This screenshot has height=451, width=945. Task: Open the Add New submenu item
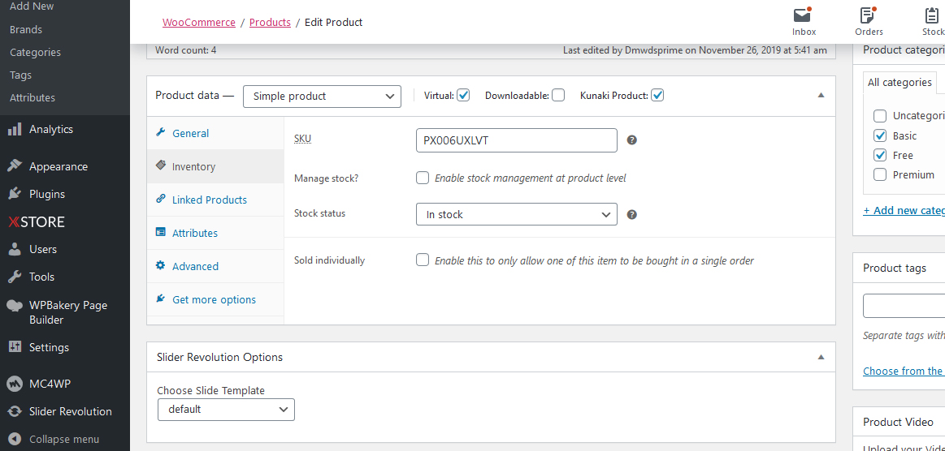(32, 6)
